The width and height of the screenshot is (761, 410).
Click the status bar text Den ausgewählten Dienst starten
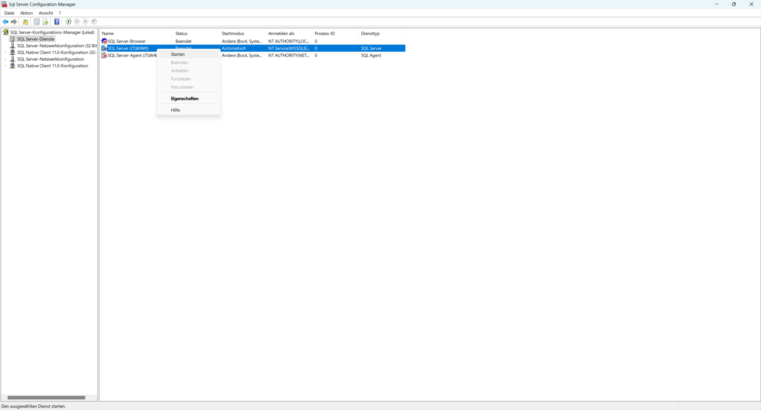click(x=33, y=406)
